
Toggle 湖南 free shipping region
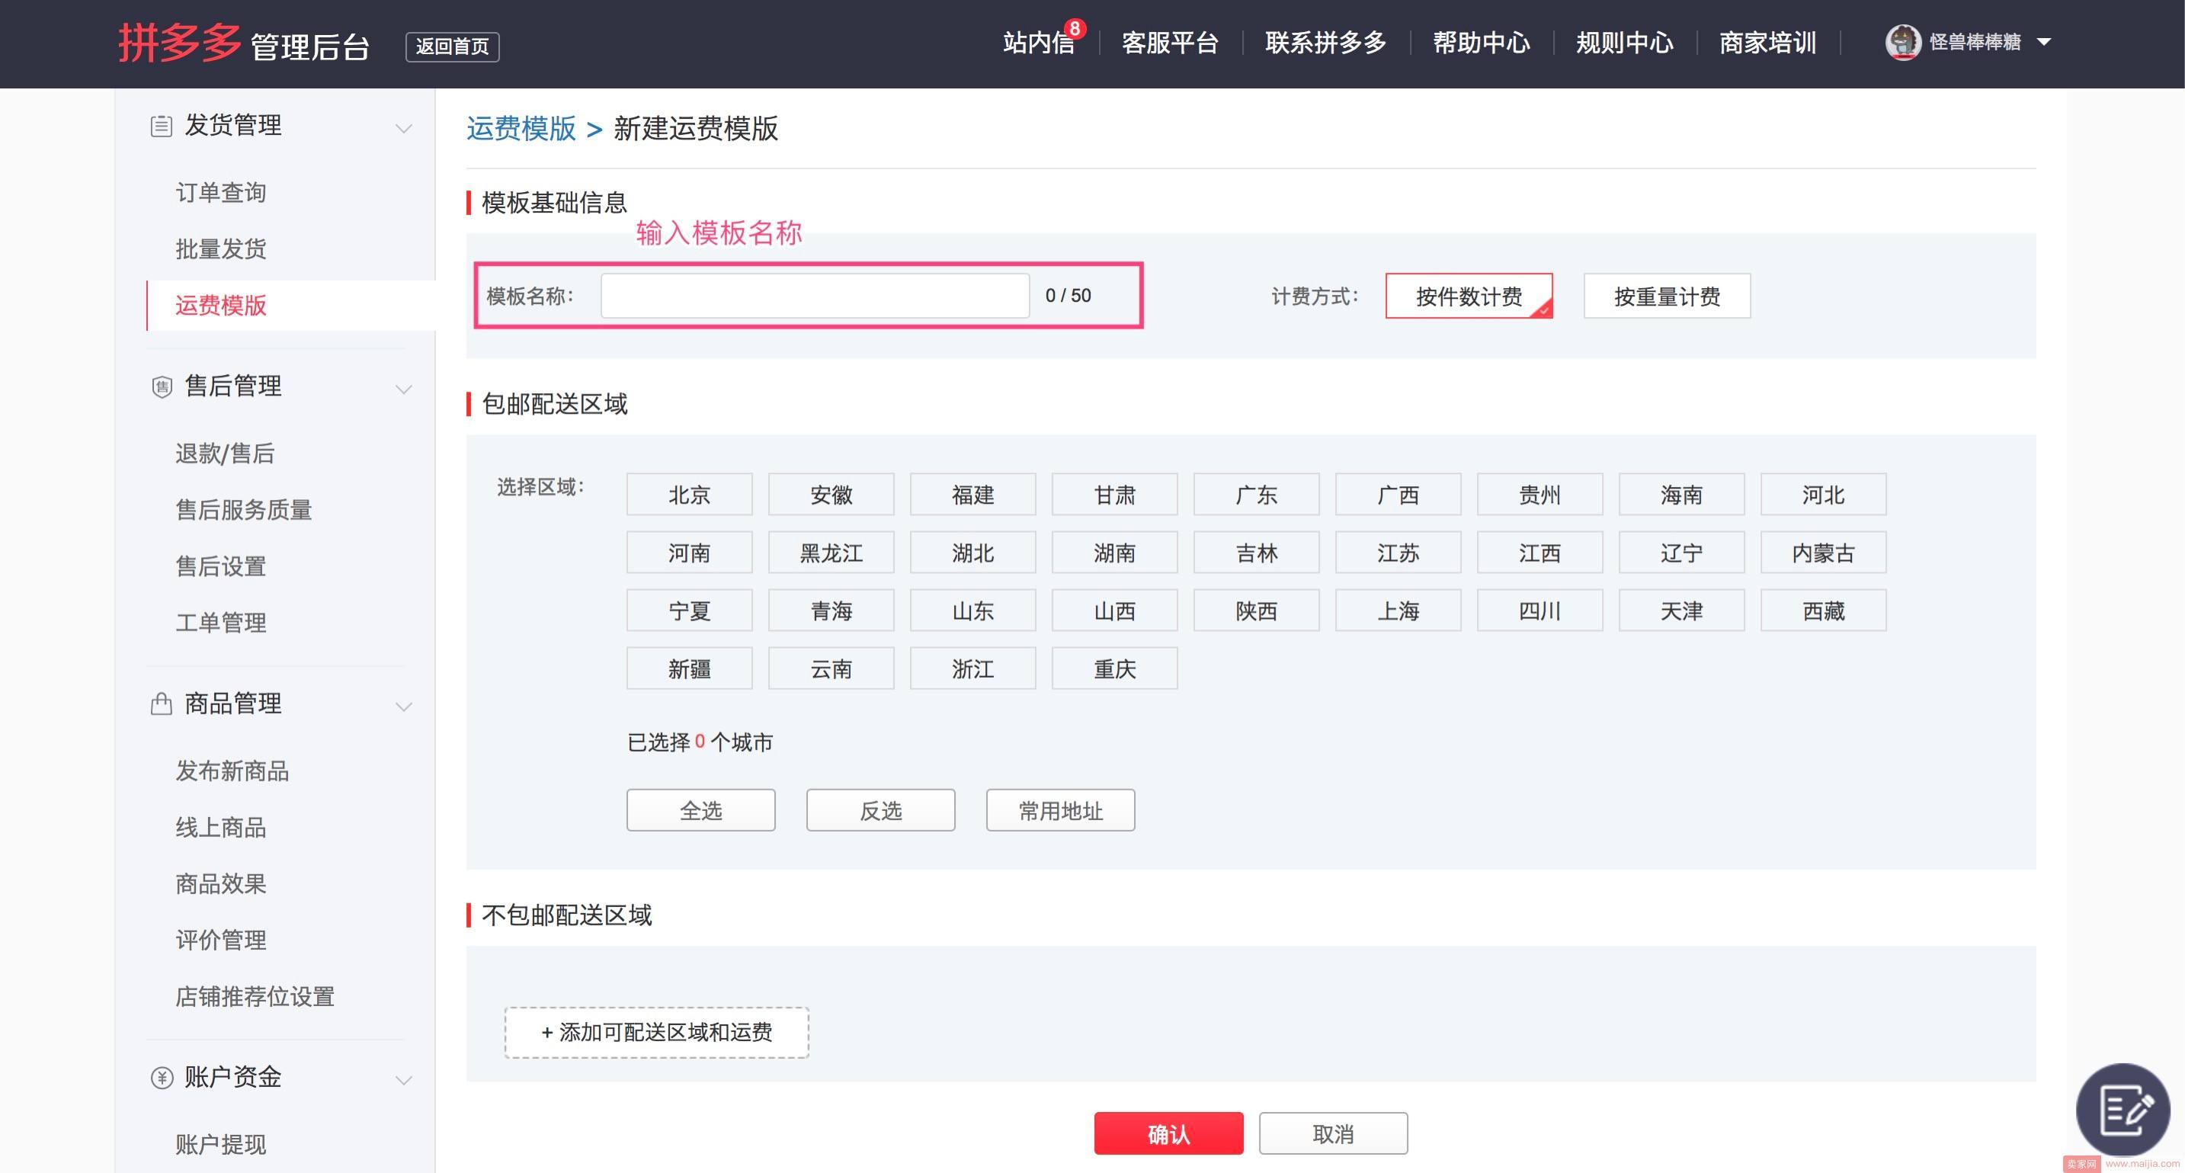(1114, 553)
